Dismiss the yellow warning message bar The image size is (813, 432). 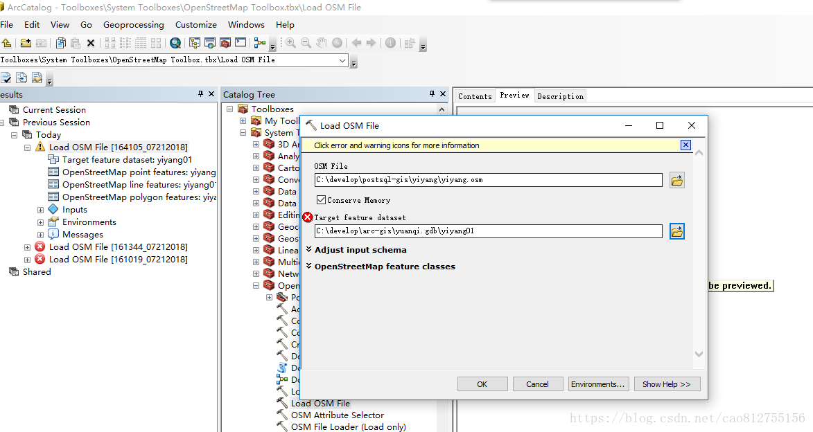point(685,145)
